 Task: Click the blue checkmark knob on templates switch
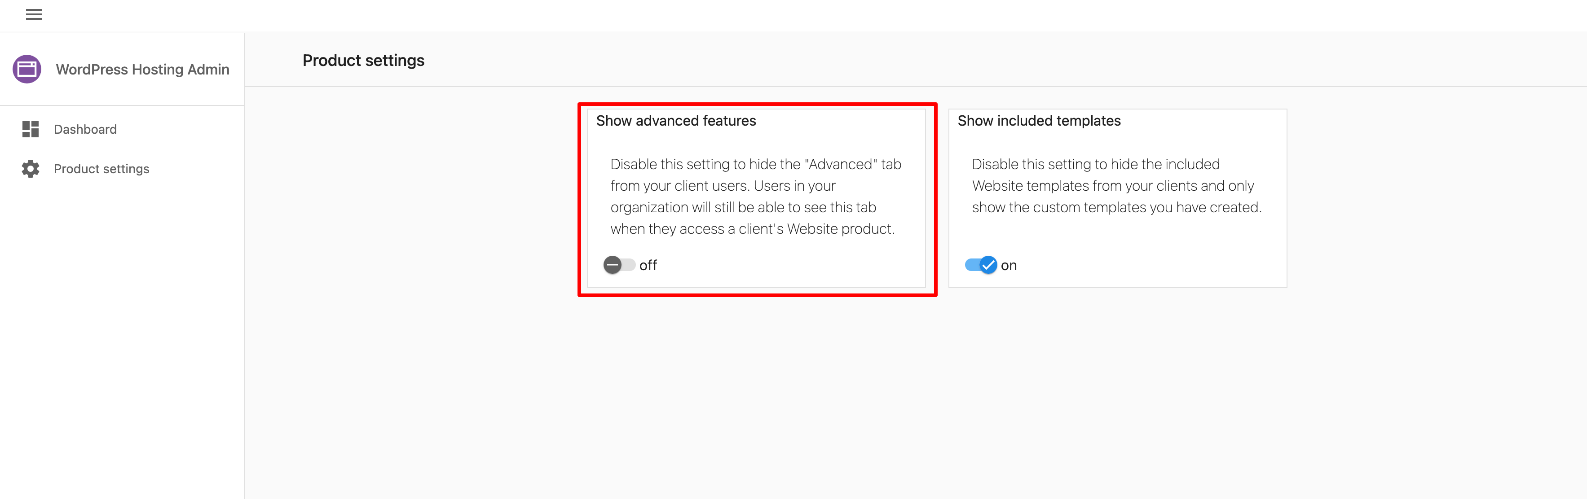point(988,265)
